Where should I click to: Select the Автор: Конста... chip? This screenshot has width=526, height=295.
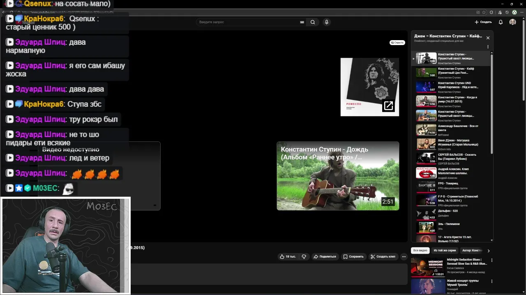pyautogui.click(x=472, y=250)
